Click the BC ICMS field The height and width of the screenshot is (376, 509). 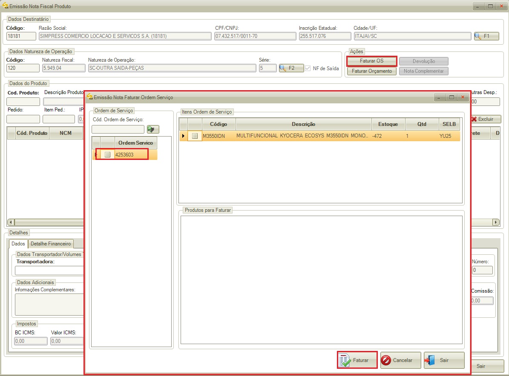tap(31, 341)
